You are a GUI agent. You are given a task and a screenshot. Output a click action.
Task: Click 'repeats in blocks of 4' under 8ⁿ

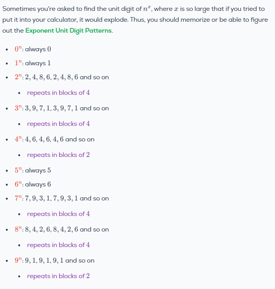[58, 245]
